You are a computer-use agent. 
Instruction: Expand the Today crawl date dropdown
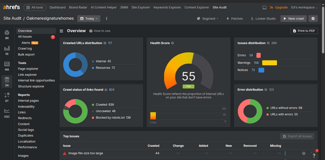point(89,18)
